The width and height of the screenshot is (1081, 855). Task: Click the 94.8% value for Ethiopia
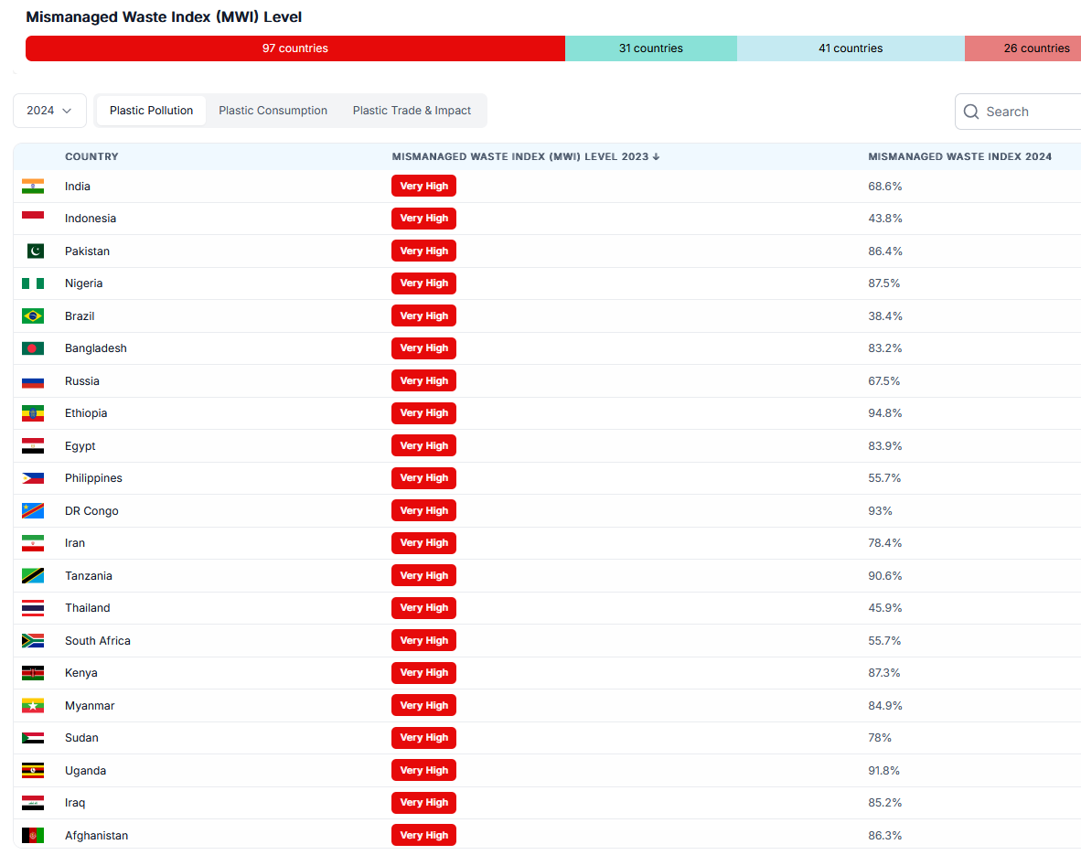885,413
